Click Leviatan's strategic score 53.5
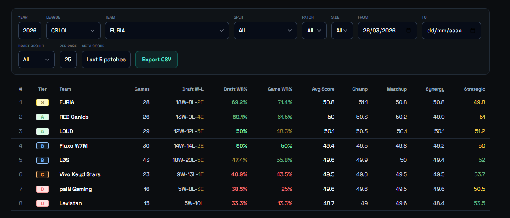The height and width of the screenshot is (218, 510). point(479,203)
